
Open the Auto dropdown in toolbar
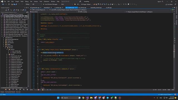click(x=67, y=4)
